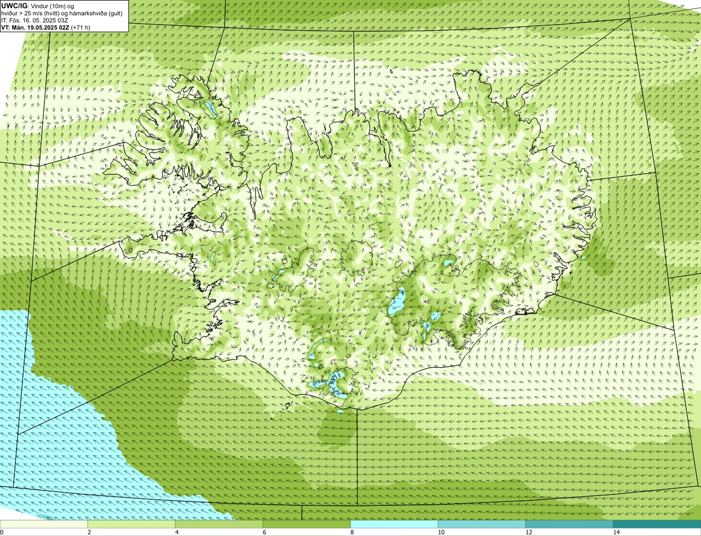Click the '14' label under the color scale
The image size is (701, 536).
616,532
